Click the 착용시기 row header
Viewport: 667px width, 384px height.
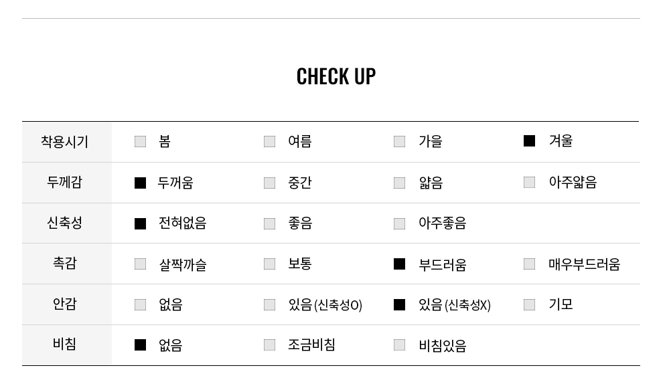65,141
